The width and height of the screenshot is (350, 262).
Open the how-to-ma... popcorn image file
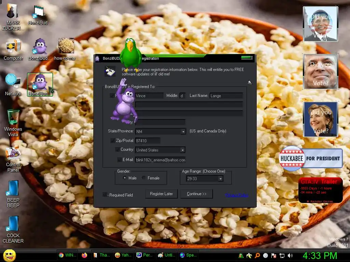point(66,49)
